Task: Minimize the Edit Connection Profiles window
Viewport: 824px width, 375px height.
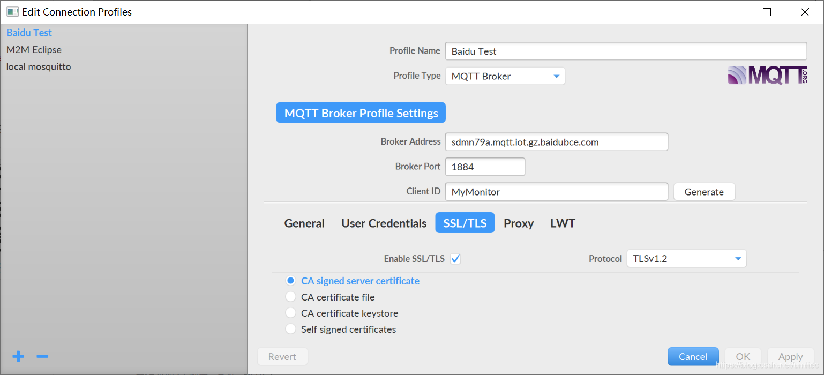Action: tap(729, 12)
